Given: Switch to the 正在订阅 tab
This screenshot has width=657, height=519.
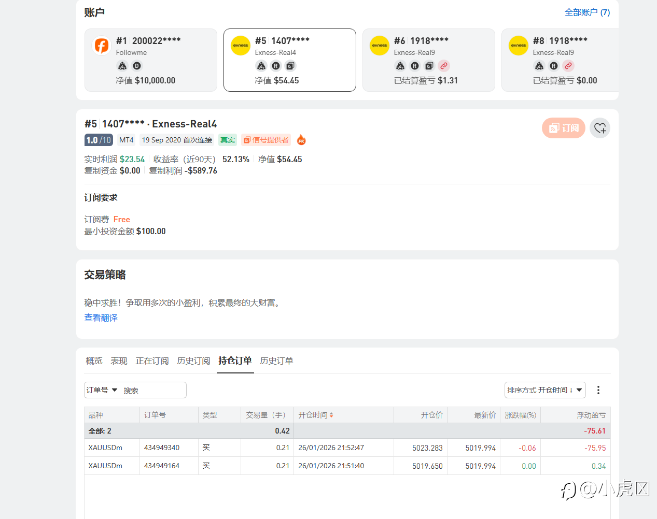Looking at the screenshot, I should [152, 361].
